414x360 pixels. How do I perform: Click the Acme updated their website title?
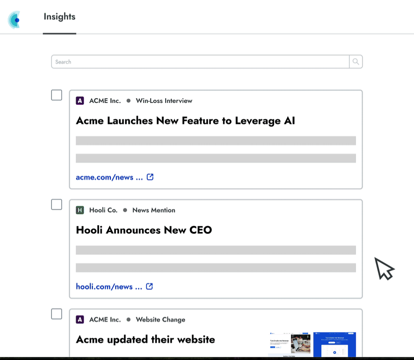tap(145, 339)
